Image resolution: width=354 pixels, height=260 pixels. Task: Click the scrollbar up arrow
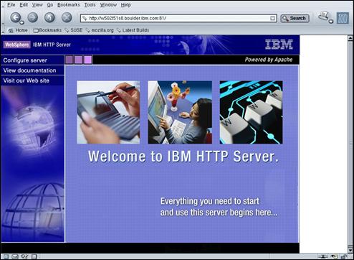click(350, 37)
